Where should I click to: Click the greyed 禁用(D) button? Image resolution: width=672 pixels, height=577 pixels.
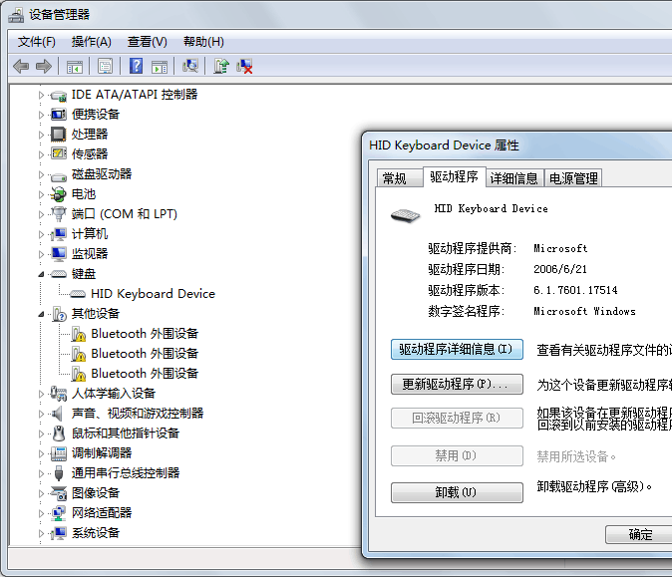457,455
